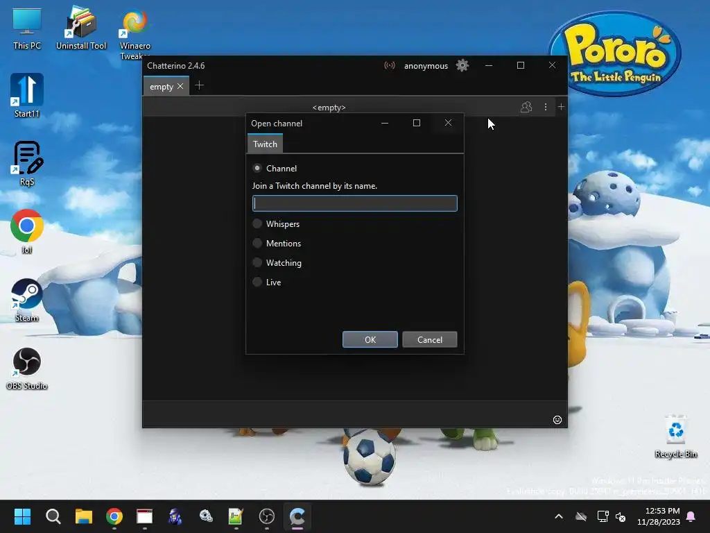The height and width of the screenshot is (533, 710).
Task: Open the lol Chrome desktop shortcut
Action: [27, 232]
